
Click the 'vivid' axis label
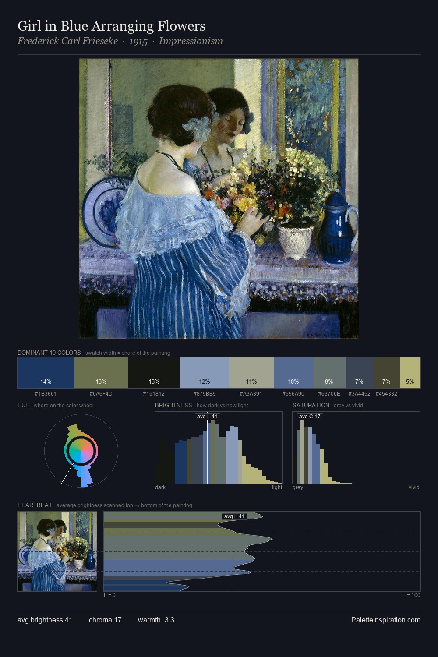[414, 487]
